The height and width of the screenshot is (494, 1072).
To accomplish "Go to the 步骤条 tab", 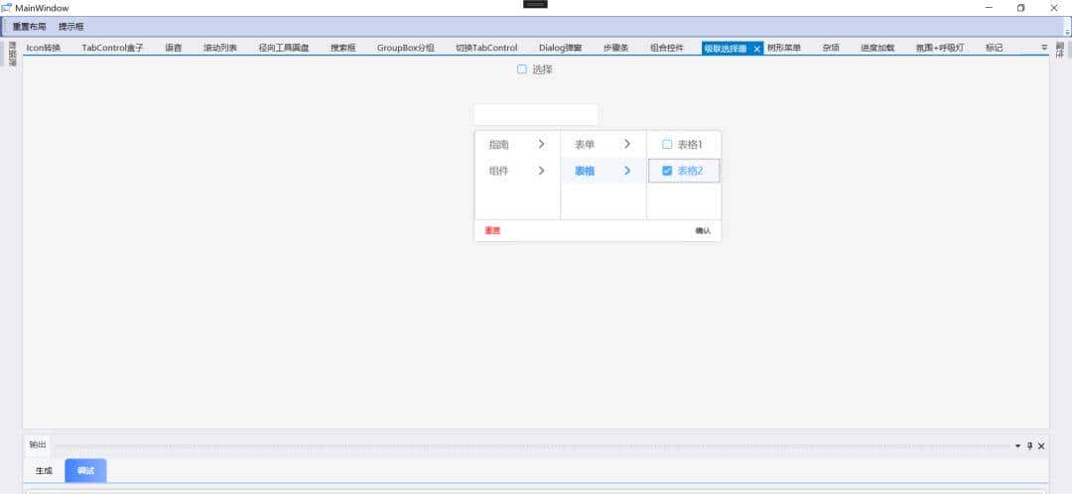I will click(616, 48).
